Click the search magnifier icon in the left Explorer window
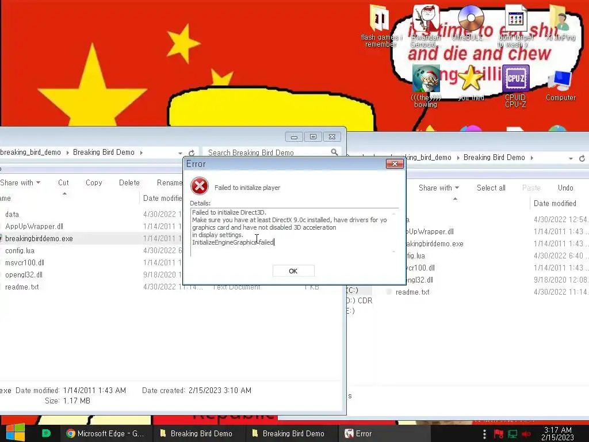The image size is (589, 442). pyautogui.click(x=334, y=152)
